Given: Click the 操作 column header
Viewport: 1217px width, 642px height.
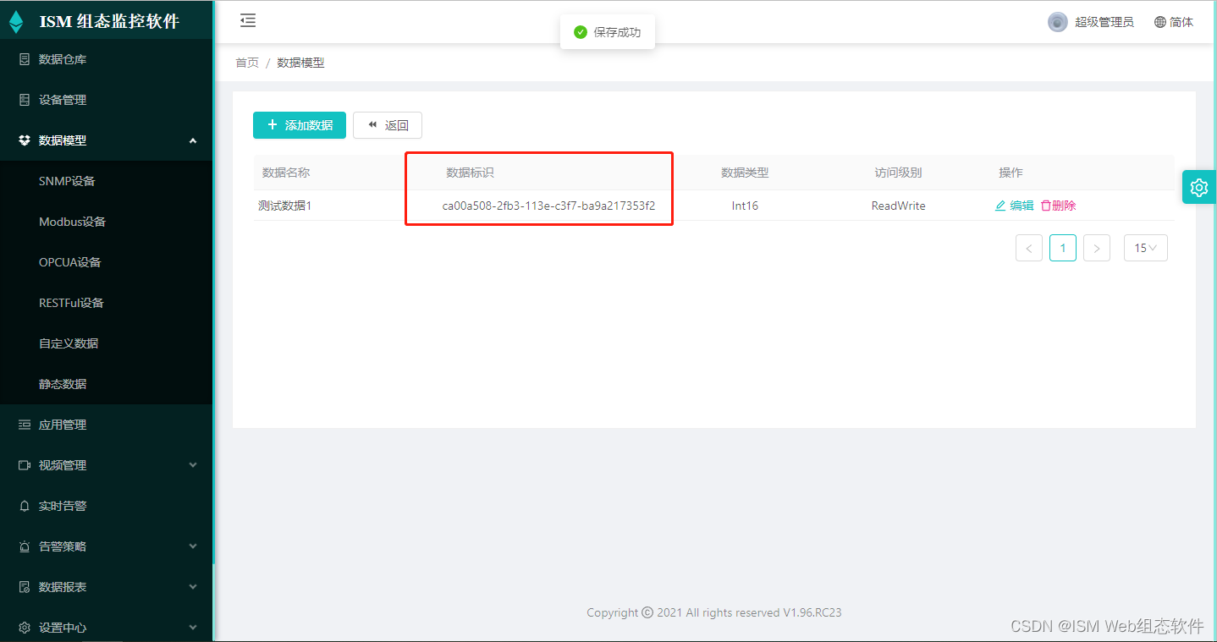Looking at the screenshot, I should 1010,173.
